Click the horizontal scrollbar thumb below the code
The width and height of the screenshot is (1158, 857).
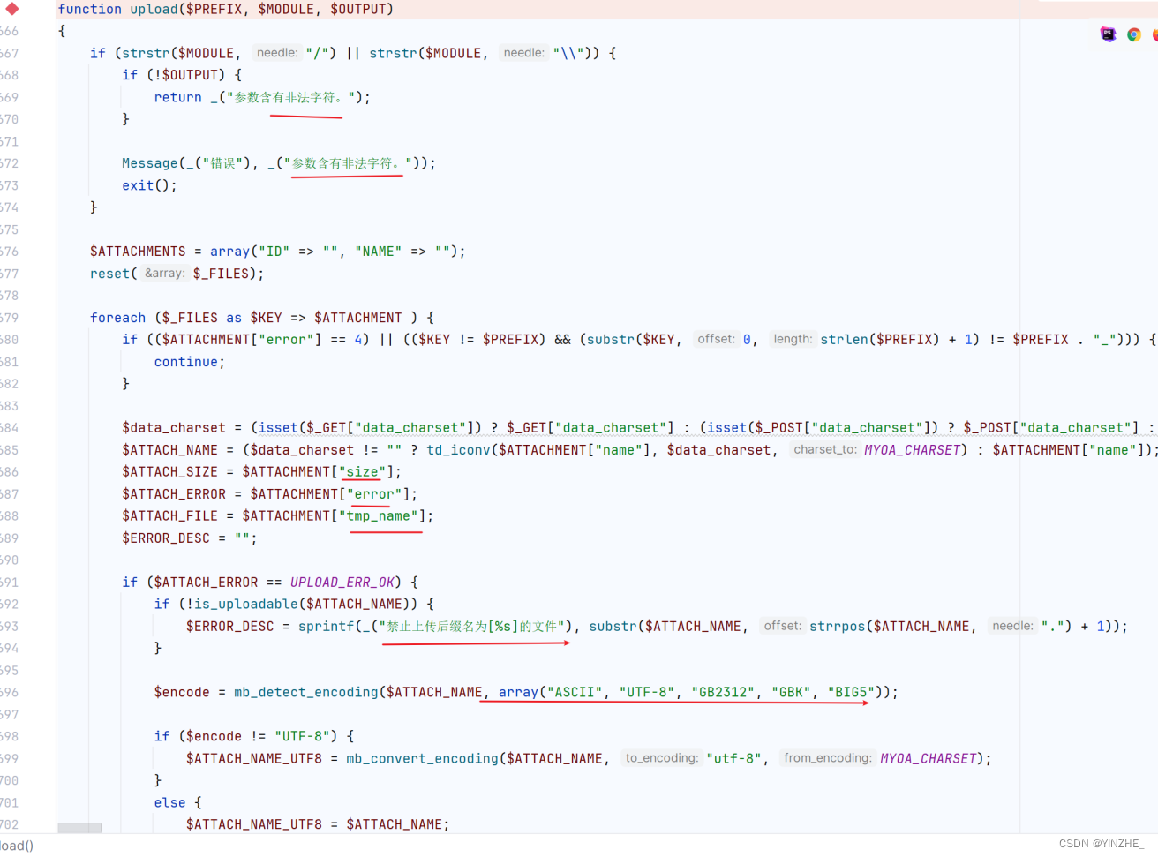[x=79, y=828]
